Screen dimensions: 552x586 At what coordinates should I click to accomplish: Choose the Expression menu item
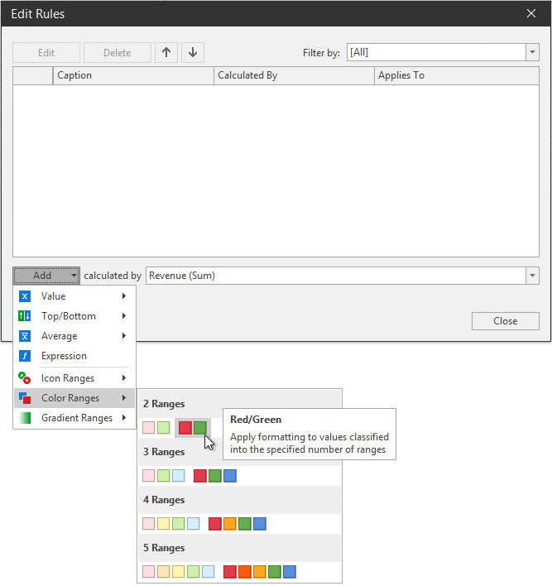tap(74, 356)
